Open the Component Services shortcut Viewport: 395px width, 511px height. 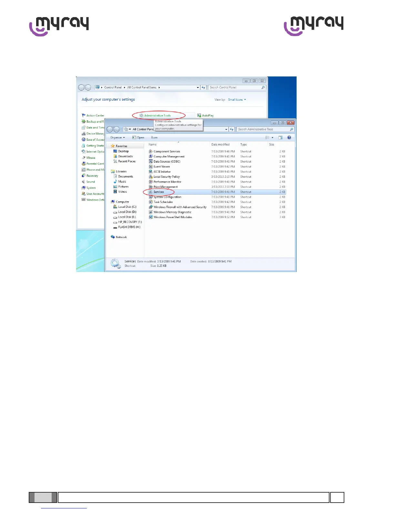[x=164, y=151]
